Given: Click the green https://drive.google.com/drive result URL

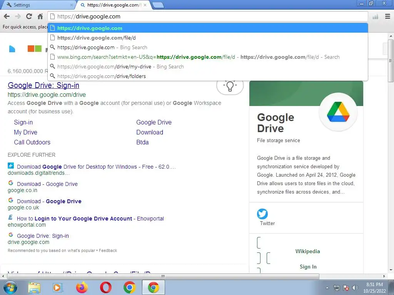Looking at the screenshot, I should coord(47,95).
